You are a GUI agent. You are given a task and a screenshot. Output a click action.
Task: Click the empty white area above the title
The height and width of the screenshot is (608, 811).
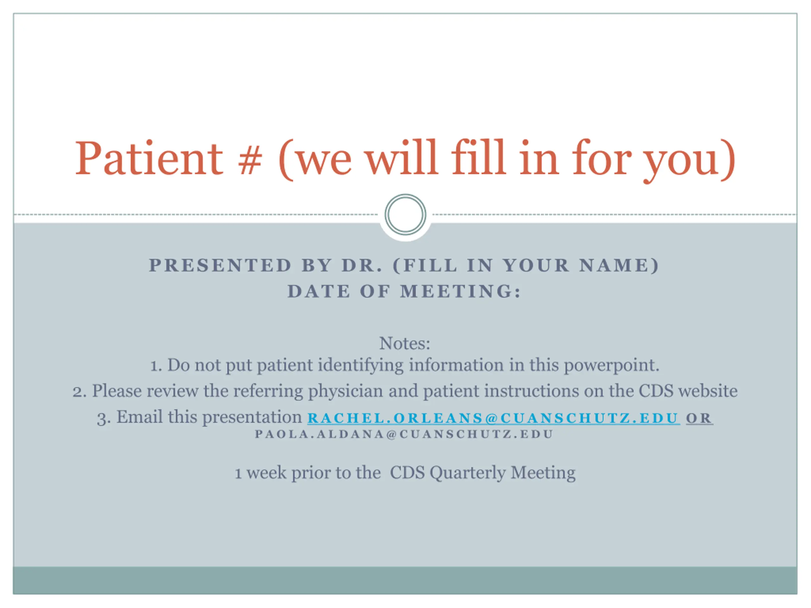(405, 66)
